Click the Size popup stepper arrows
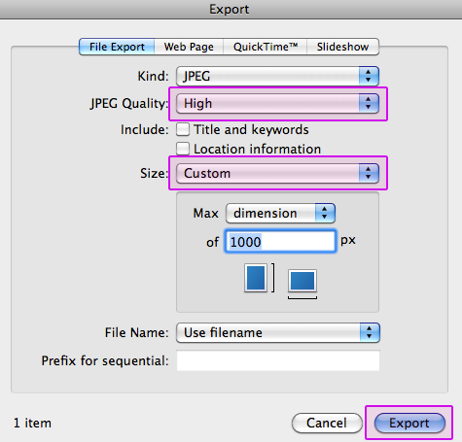This screenshot has width=462, height=442. 369,173
